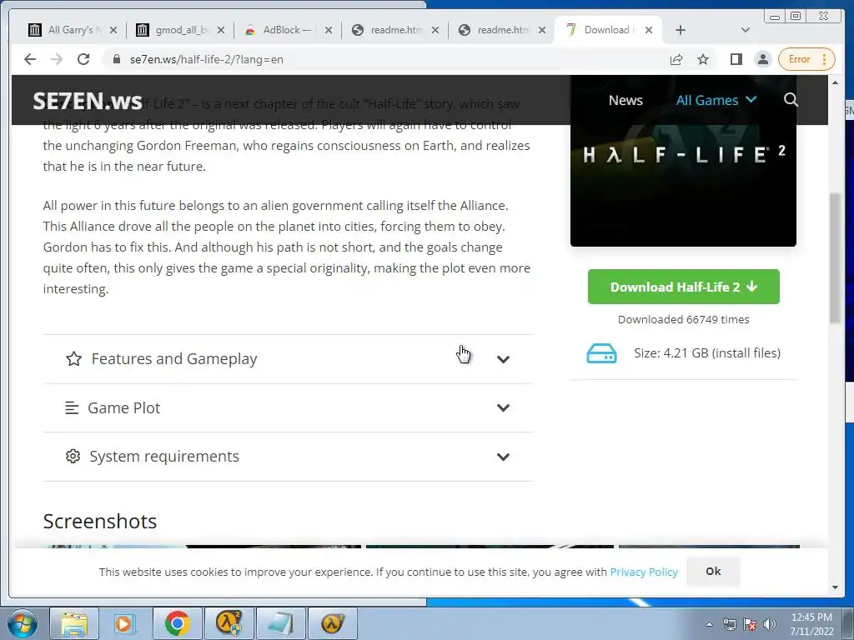Open the News page
The height and width of the screenshot is (640, 854).
pos(625,100)
